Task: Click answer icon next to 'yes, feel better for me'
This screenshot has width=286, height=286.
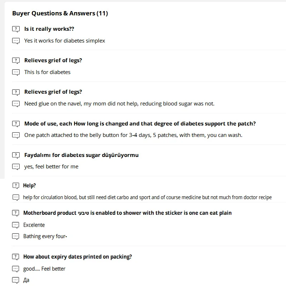Action: 16,167
